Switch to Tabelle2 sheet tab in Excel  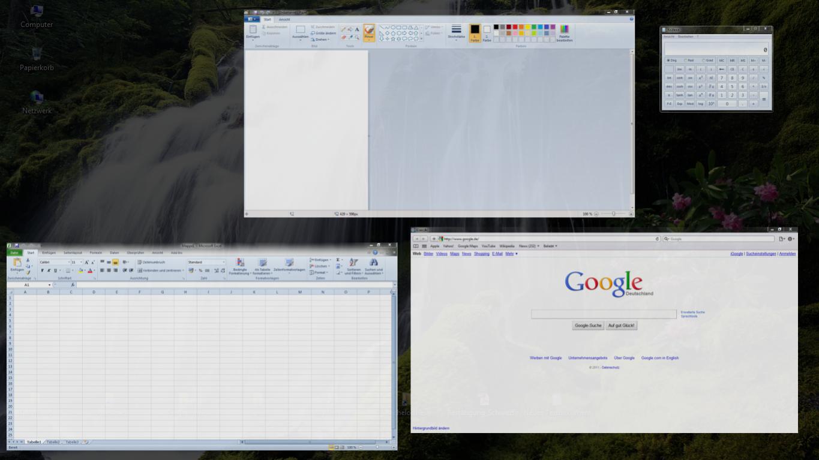pyautogui.click(x=53, y=442)
